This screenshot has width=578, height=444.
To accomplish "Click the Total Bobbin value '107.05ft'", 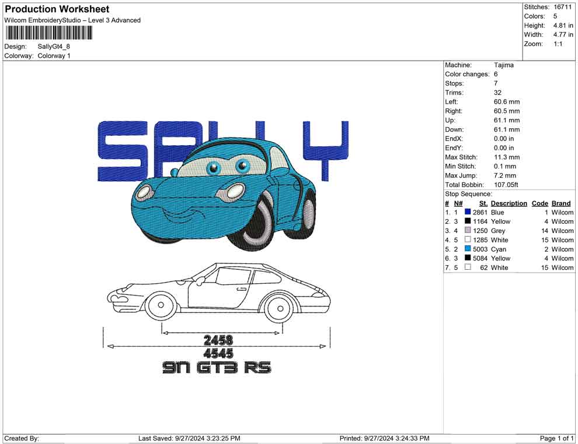I will [x=506, y=185].
